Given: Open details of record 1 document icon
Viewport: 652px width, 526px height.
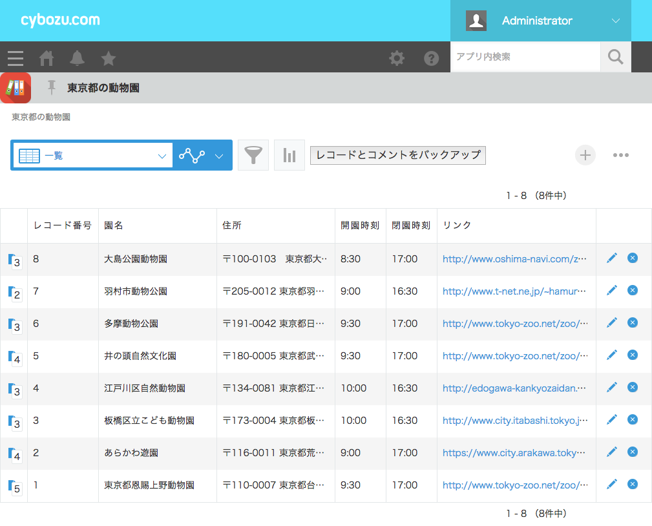Looking at the screenshot, I should tap(15, 487).
